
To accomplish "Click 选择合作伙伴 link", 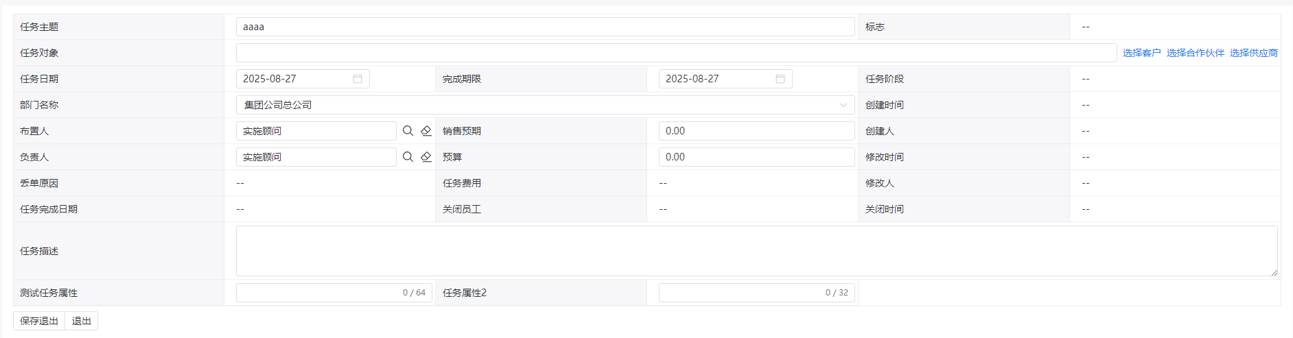I will pos(1195,53).
